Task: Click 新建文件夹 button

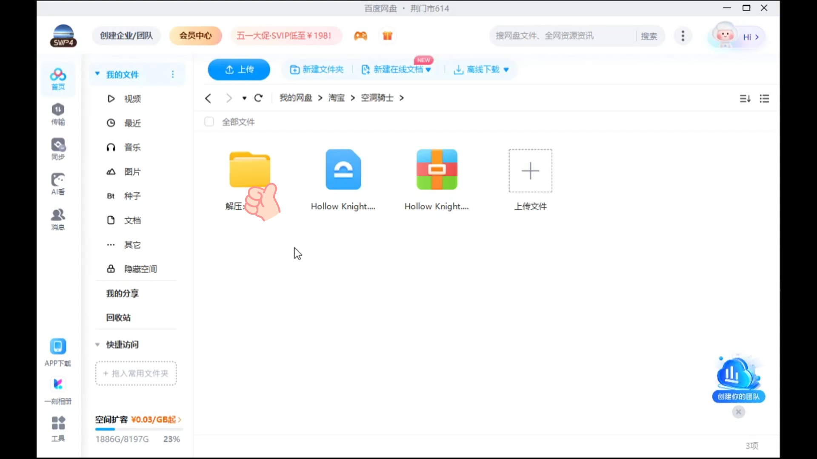Action: point(317,69)
